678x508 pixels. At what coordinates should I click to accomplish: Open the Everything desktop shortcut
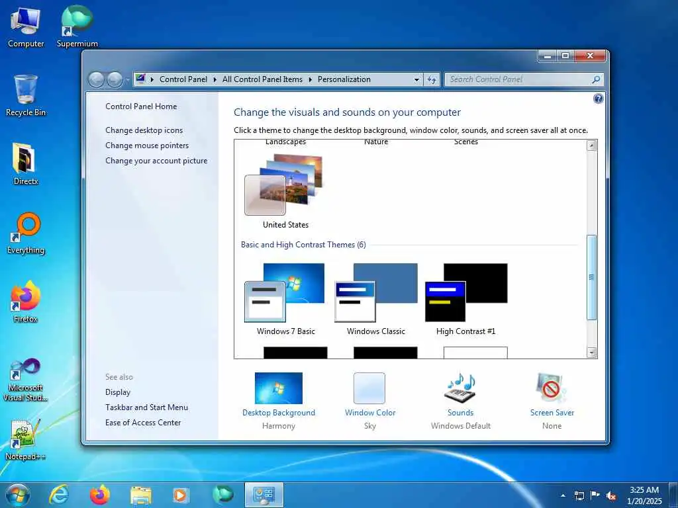(26, 233)
